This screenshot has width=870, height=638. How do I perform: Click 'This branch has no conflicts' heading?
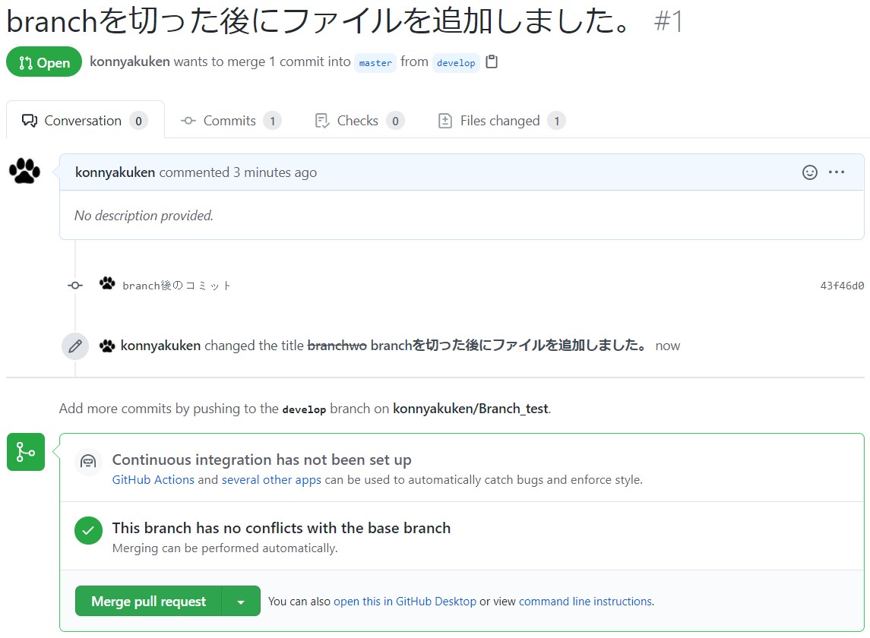(281, 528)
